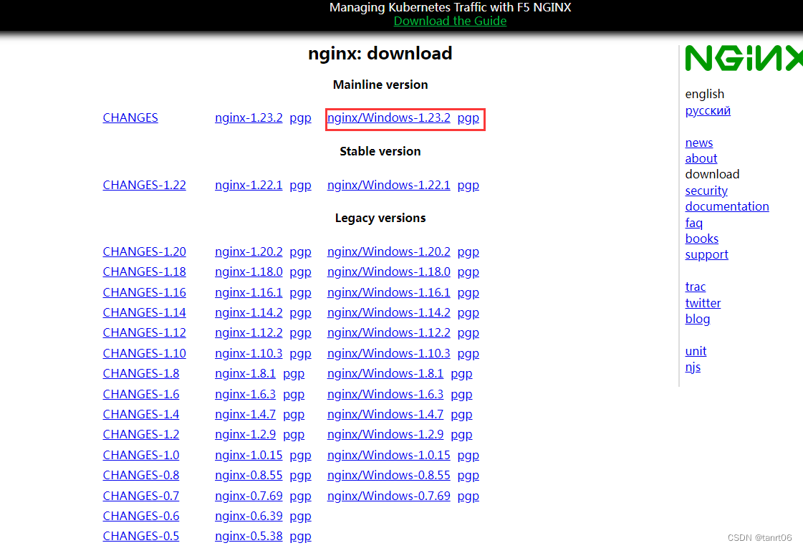Open the njs link
The height and width of the screenshot is (548, 803).
[x=693, y=367]
